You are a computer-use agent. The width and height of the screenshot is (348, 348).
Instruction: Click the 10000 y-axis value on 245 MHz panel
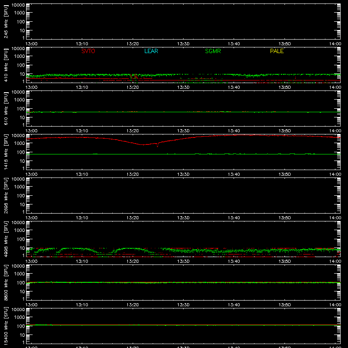18,5
